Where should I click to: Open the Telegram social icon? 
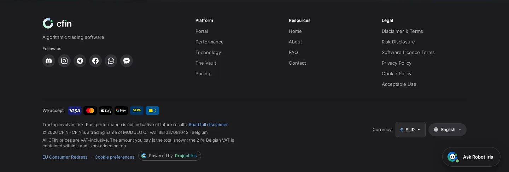(x=80, y=61)
